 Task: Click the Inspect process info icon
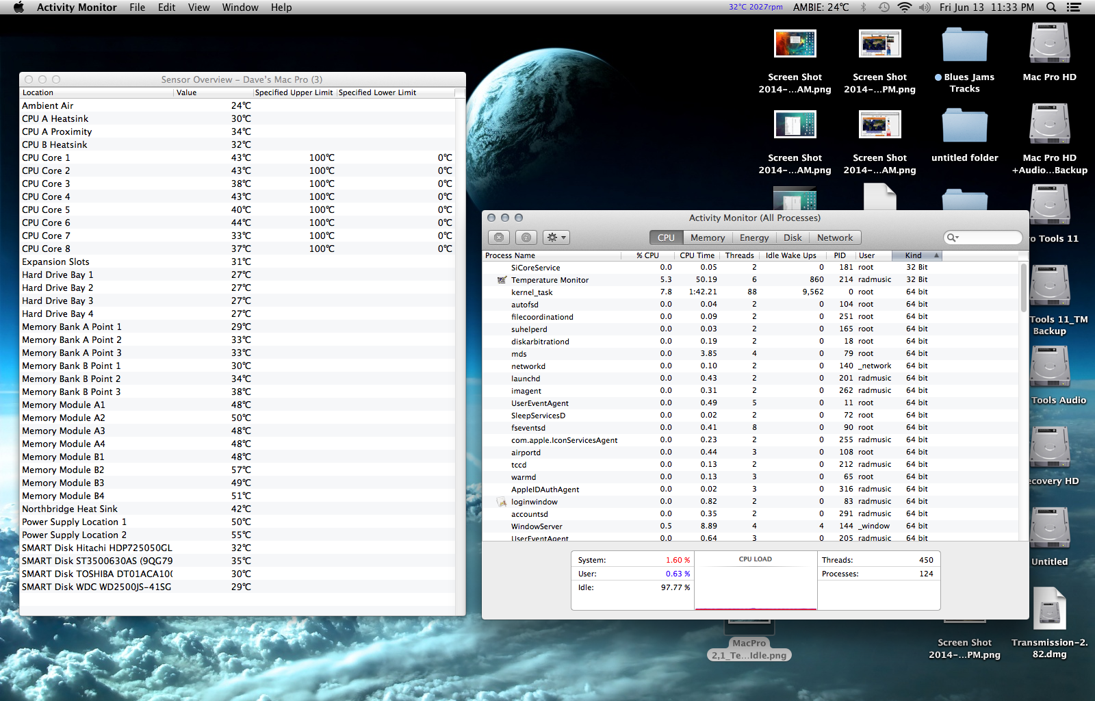click(x=526, y=238)
